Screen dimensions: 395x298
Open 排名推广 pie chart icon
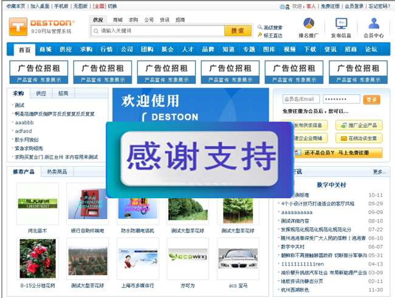tap(309, 24)
